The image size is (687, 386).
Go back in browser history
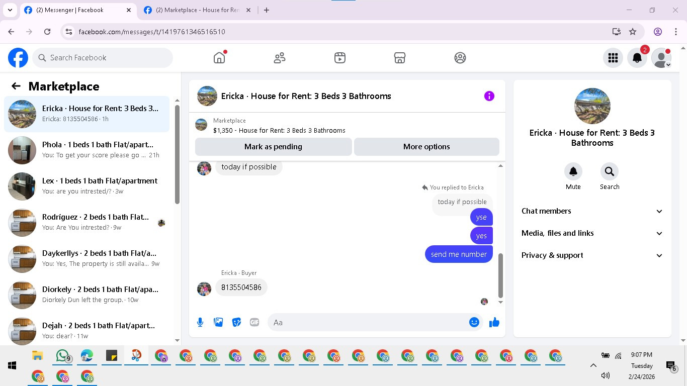click(11, 32)
